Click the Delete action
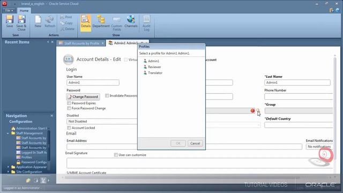 coord(68,28)
